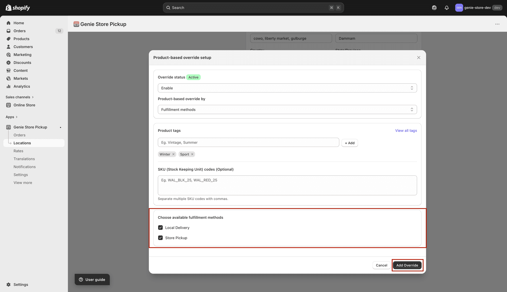Image resolution: width=507 pixels, height=292 pixels.
Task: Open the Override status Enable dropdown
Action: (287, 88)
